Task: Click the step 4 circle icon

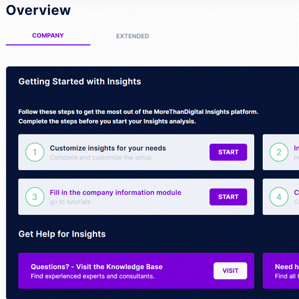Action: [x=279, y=197]
